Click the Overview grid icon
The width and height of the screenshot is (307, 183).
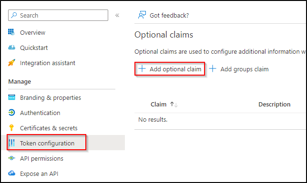[11, 32]
